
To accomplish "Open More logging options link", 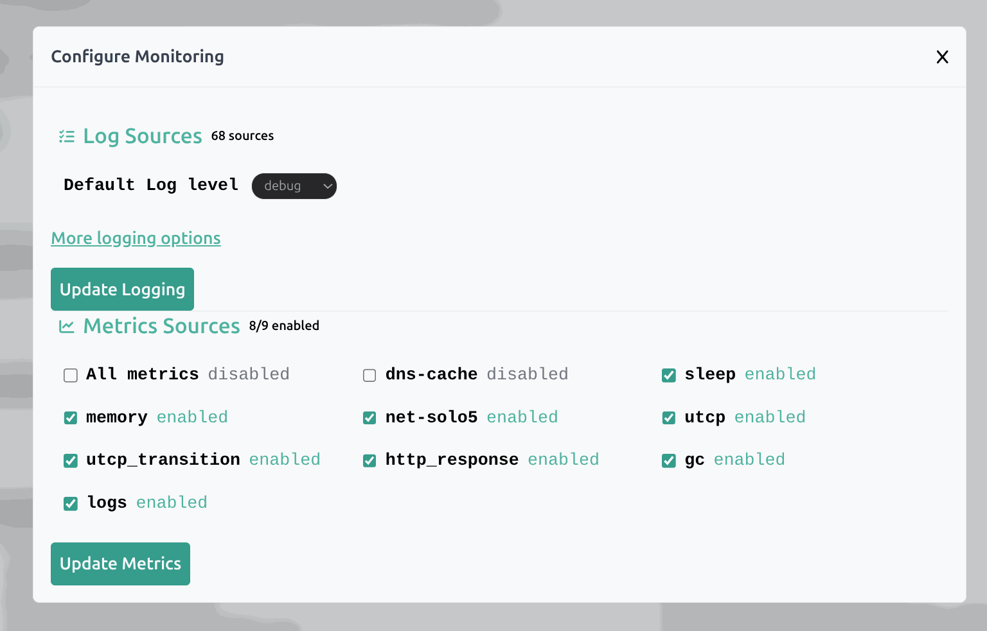I will point(136,238).
